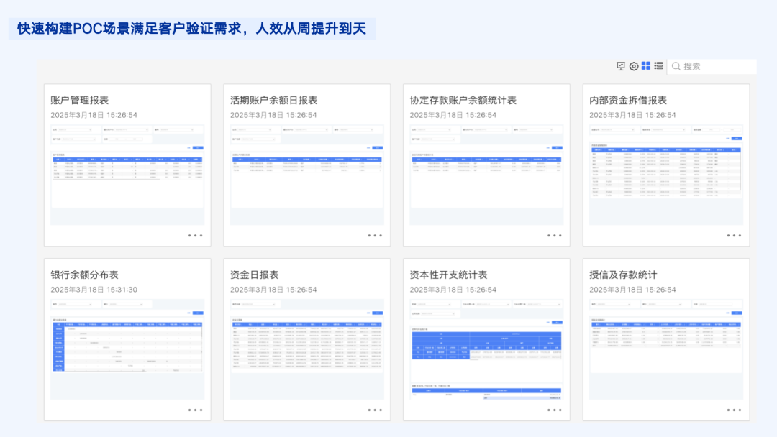Open the first filter dropdown in 账户管理报表 preview
The width and height of the screenshot is (777, 437).
click(76, 129)
